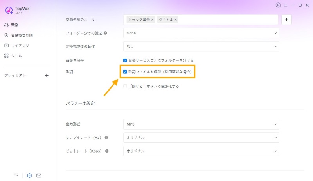Open the 変換完成後の動作 dropdown
The image size is (313, 181).
coord(201,46)
